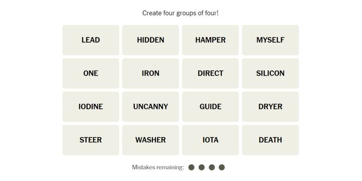Select the GUIDE word card
Screen dimensions: 362x181
click(x=210, y=106)
